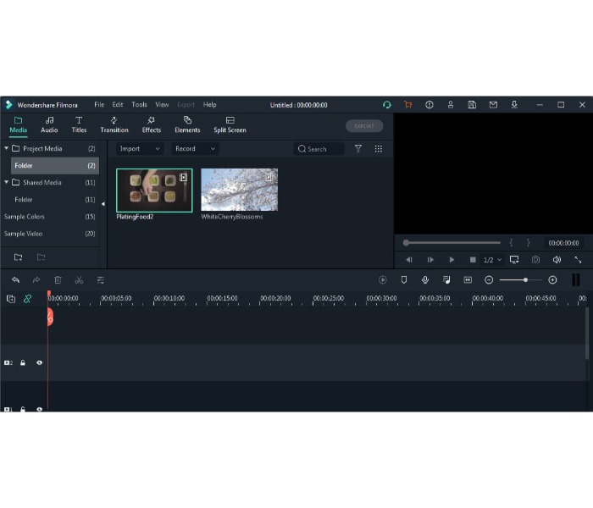
Task: Switch to the Audio tab
Action: pos(49,125)
